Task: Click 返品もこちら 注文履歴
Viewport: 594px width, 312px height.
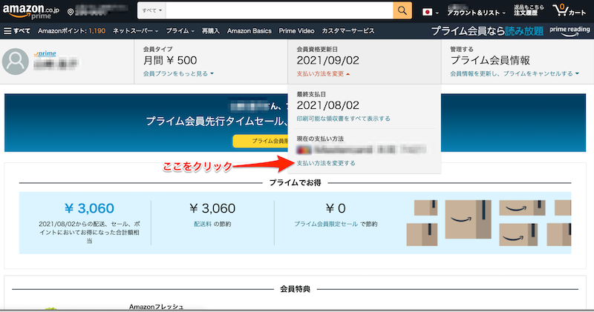Action: pos(529,10)
